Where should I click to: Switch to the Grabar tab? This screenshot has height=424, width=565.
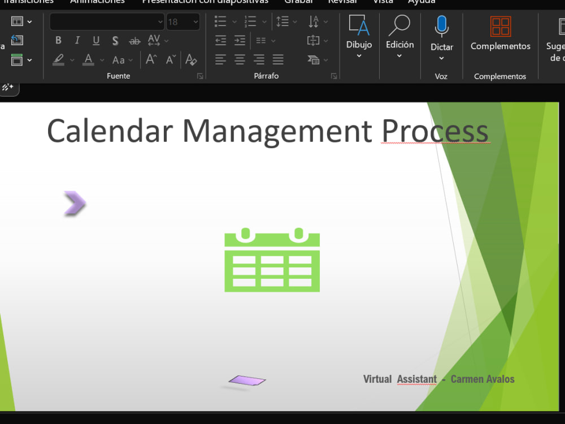tap(298, 2)
